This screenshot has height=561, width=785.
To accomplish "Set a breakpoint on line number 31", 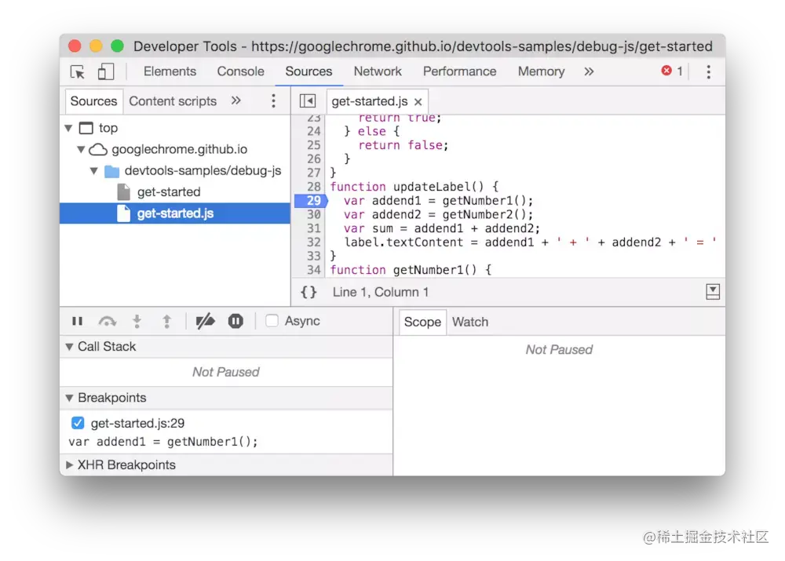I will 313,228.
